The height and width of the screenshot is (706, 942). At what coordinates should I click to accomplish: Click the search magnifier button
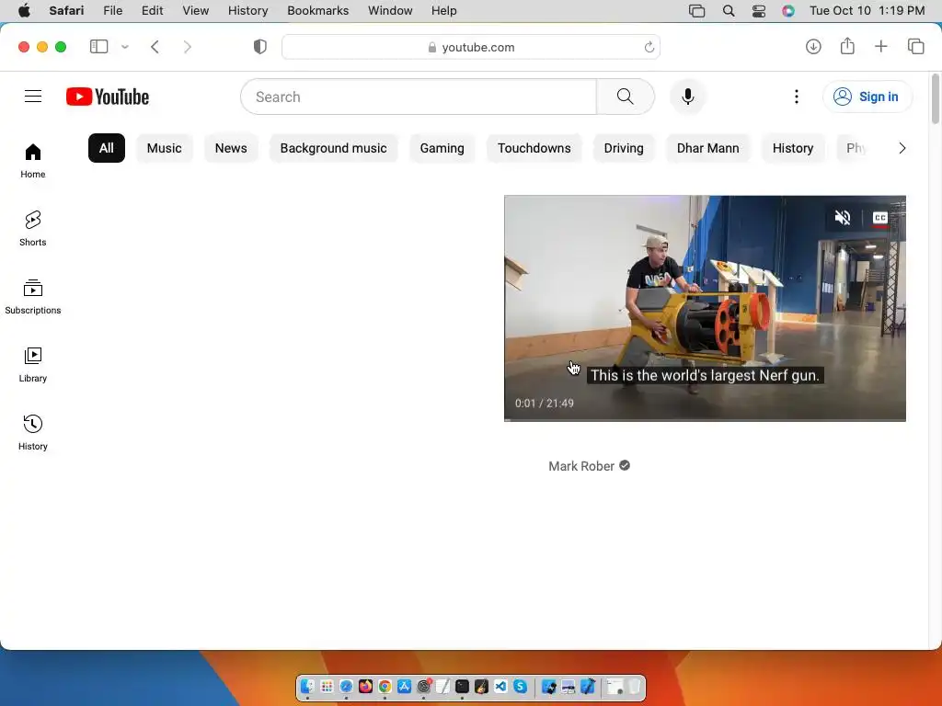coord(626,97)
